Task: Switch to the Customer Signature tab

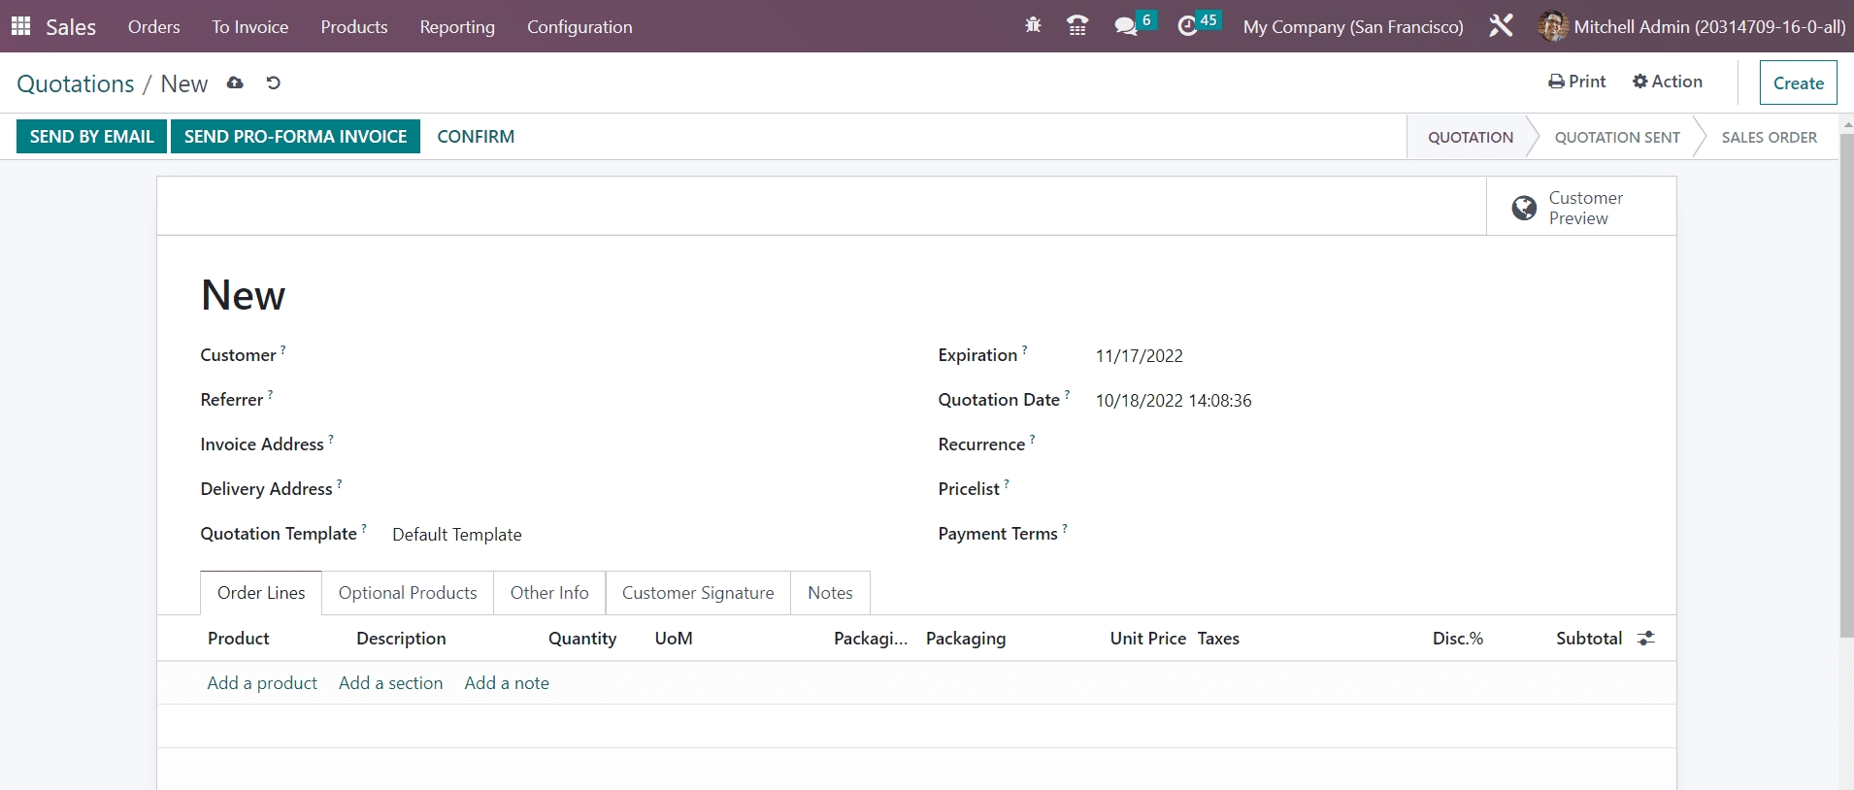Action: point(698,593)
